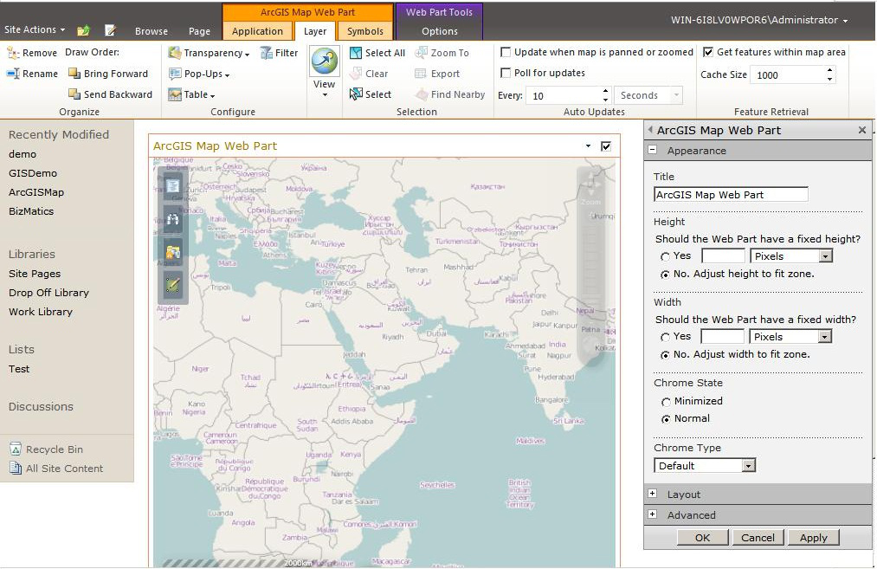Increase the Every interval stepper
Image resolution: width=877 pixels, height=569 pixels.
(x=605, y=91)
